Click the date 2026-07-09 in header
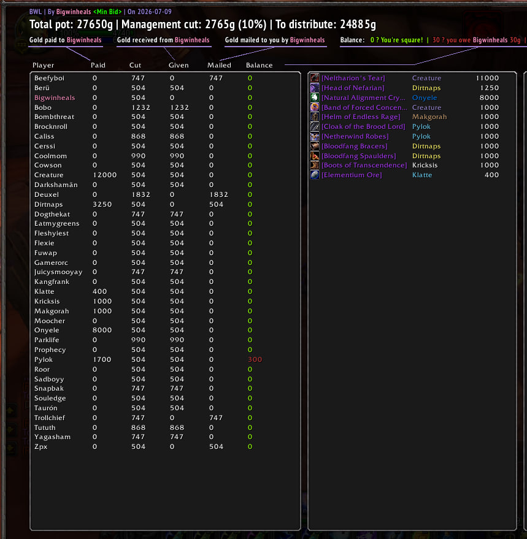527x539 pixels. [155, 12]
